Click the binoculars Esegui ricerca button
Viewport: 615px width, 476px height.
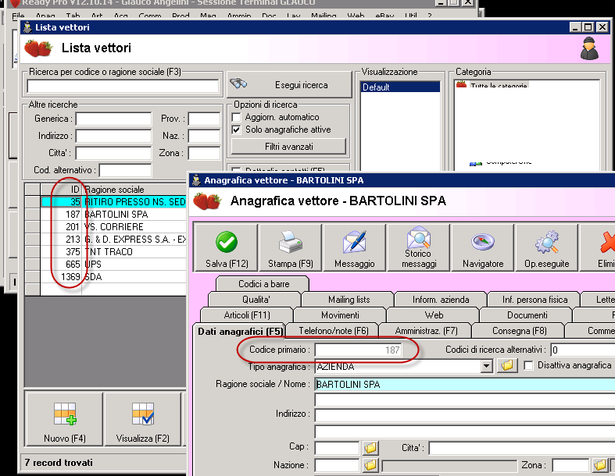tap(289, 84)
